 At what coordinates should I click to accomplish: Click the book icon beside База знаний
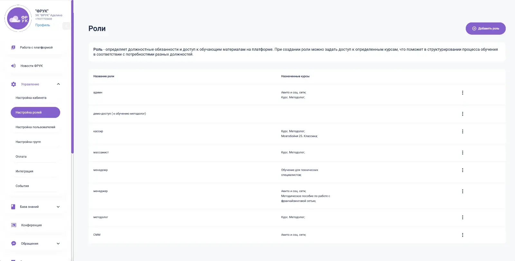click(13, 207)
